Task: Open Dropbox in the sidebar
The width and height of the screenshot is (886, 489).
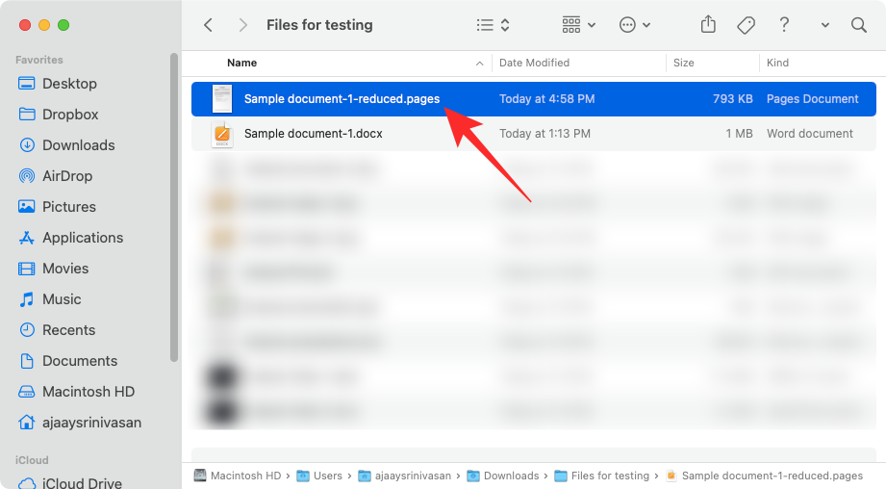Action: coord(58,115)
